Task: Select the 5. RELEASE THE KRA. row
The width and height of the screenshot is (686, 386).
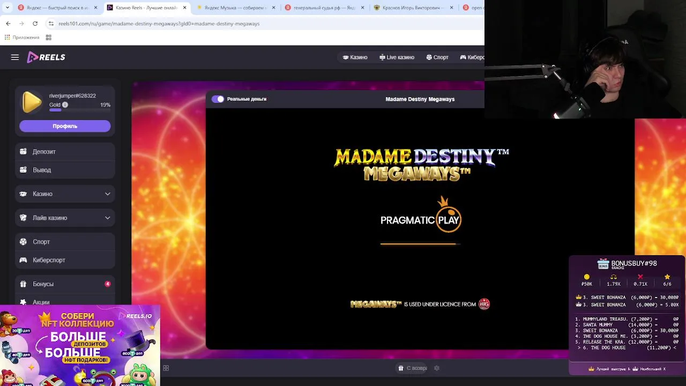Action: click(x=627, y=342)
